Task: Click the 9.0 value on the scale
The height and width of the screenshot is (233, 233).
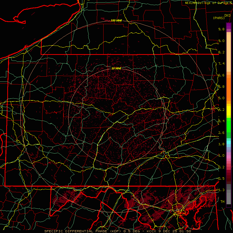Action: click(x=221, y=41)
